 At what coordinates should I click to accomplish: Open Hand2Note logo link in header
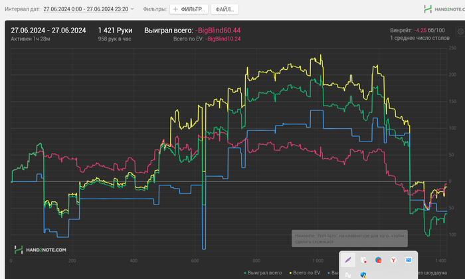coord(444,9)
